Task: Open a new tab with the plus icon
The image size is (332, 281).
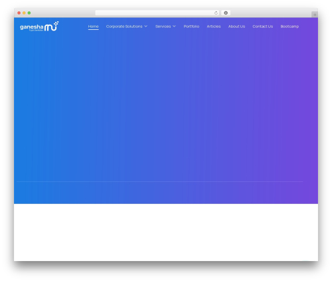Action: (x=315, y=15)
